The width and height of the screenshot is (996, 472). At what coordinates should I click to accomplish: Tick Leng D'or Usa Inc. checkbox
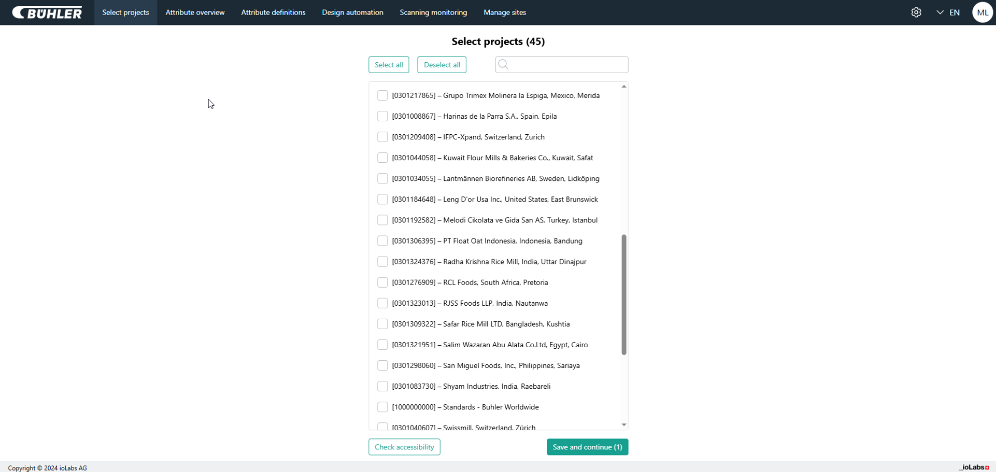point(382,199)
